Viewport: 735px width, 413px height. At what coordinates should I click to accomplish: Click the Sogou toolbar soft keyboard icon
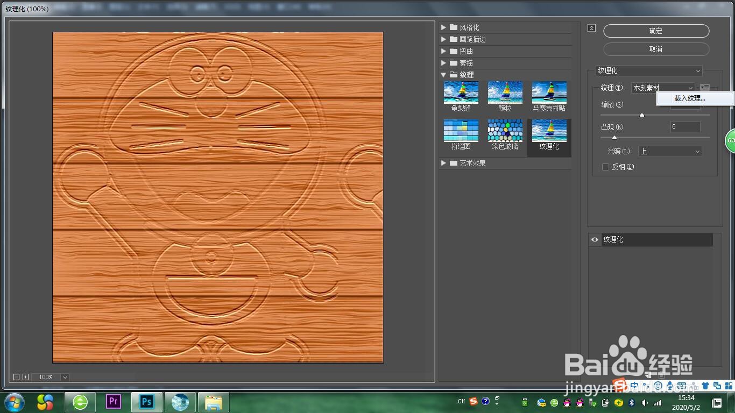pyautogui.click(x=682, y=386)
